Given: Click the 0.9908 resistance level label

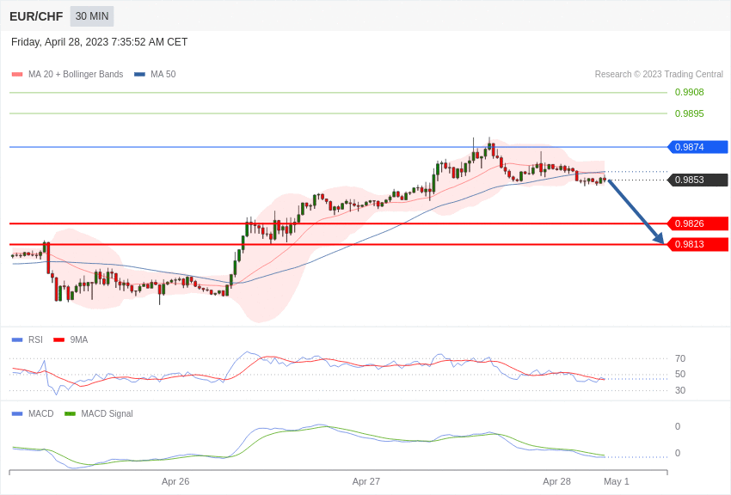Looking at the screenshot, I should pyautogui.click(x=689, y=93).
